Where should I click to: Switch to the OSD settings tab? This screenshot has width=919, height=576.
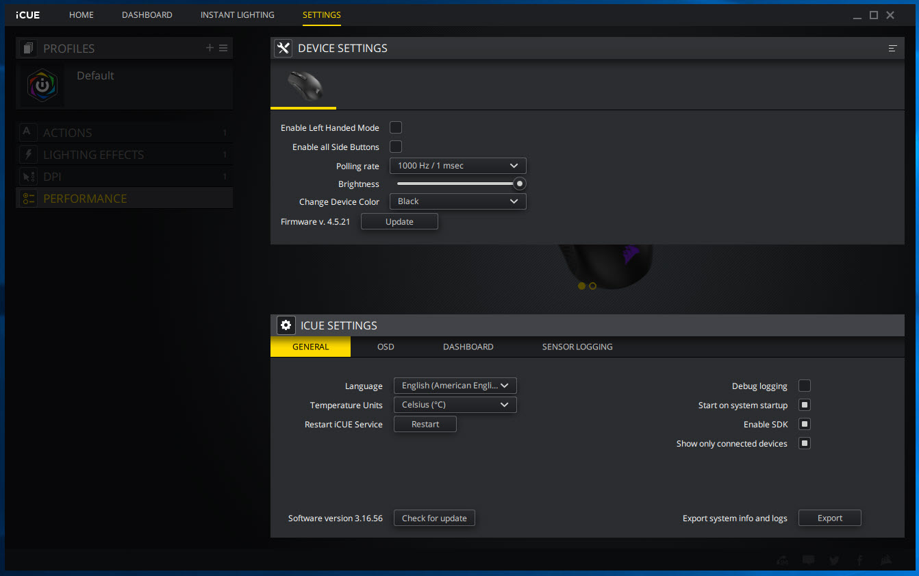pos(386,347)
